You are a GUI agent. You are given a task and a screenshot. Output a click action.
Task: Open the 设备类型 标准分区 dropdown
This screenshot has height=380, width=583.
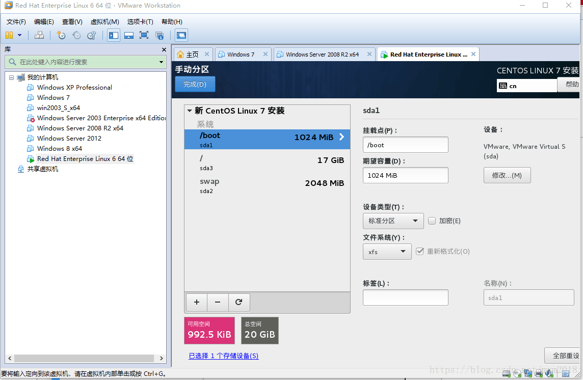coord(393,221)
